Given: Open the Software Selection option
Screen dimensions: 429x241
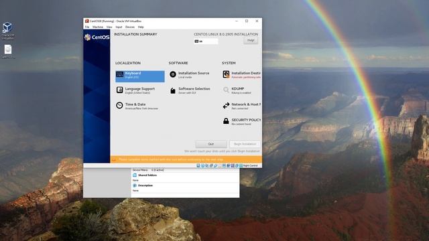Looking at the screenshot, I should pyautogui.click(x=190, y=90).
